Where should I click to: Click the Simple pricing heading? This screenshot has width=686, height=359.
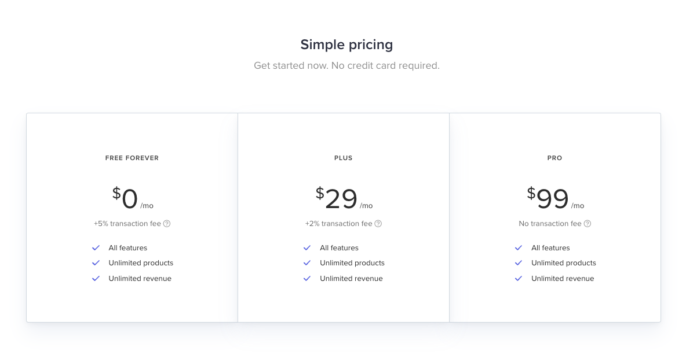click(346, 45)
